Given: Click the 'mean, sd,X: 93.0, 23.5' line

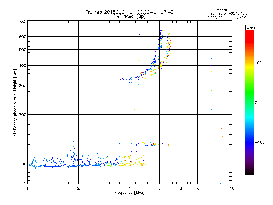Looking at the screenshot, I should pos(227,17).
